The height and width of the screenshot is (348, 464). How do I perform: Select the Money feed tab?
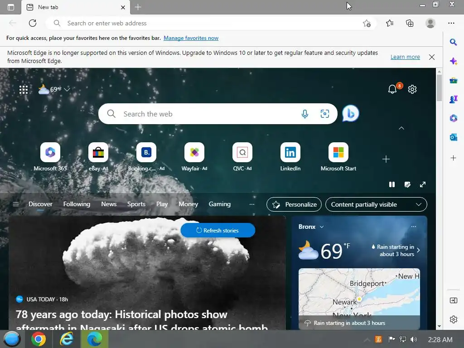[x=188, y=204]
